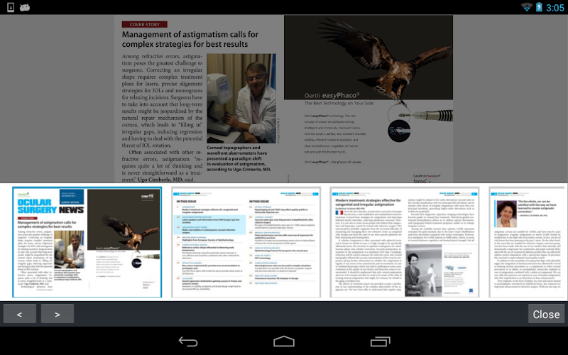Open the download notification icon in status bar
568x355 pixels.
pyautogui.click(x=11, y=7)
